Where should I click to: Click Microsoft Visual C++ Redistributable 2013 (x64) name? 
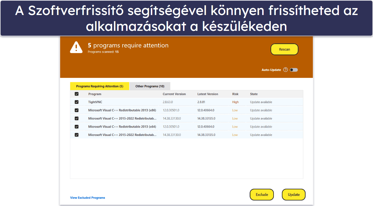(122, 126)
